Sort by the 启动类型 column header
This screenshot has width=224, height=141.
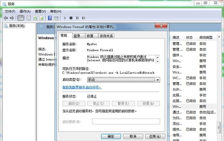tap(207, 37)
